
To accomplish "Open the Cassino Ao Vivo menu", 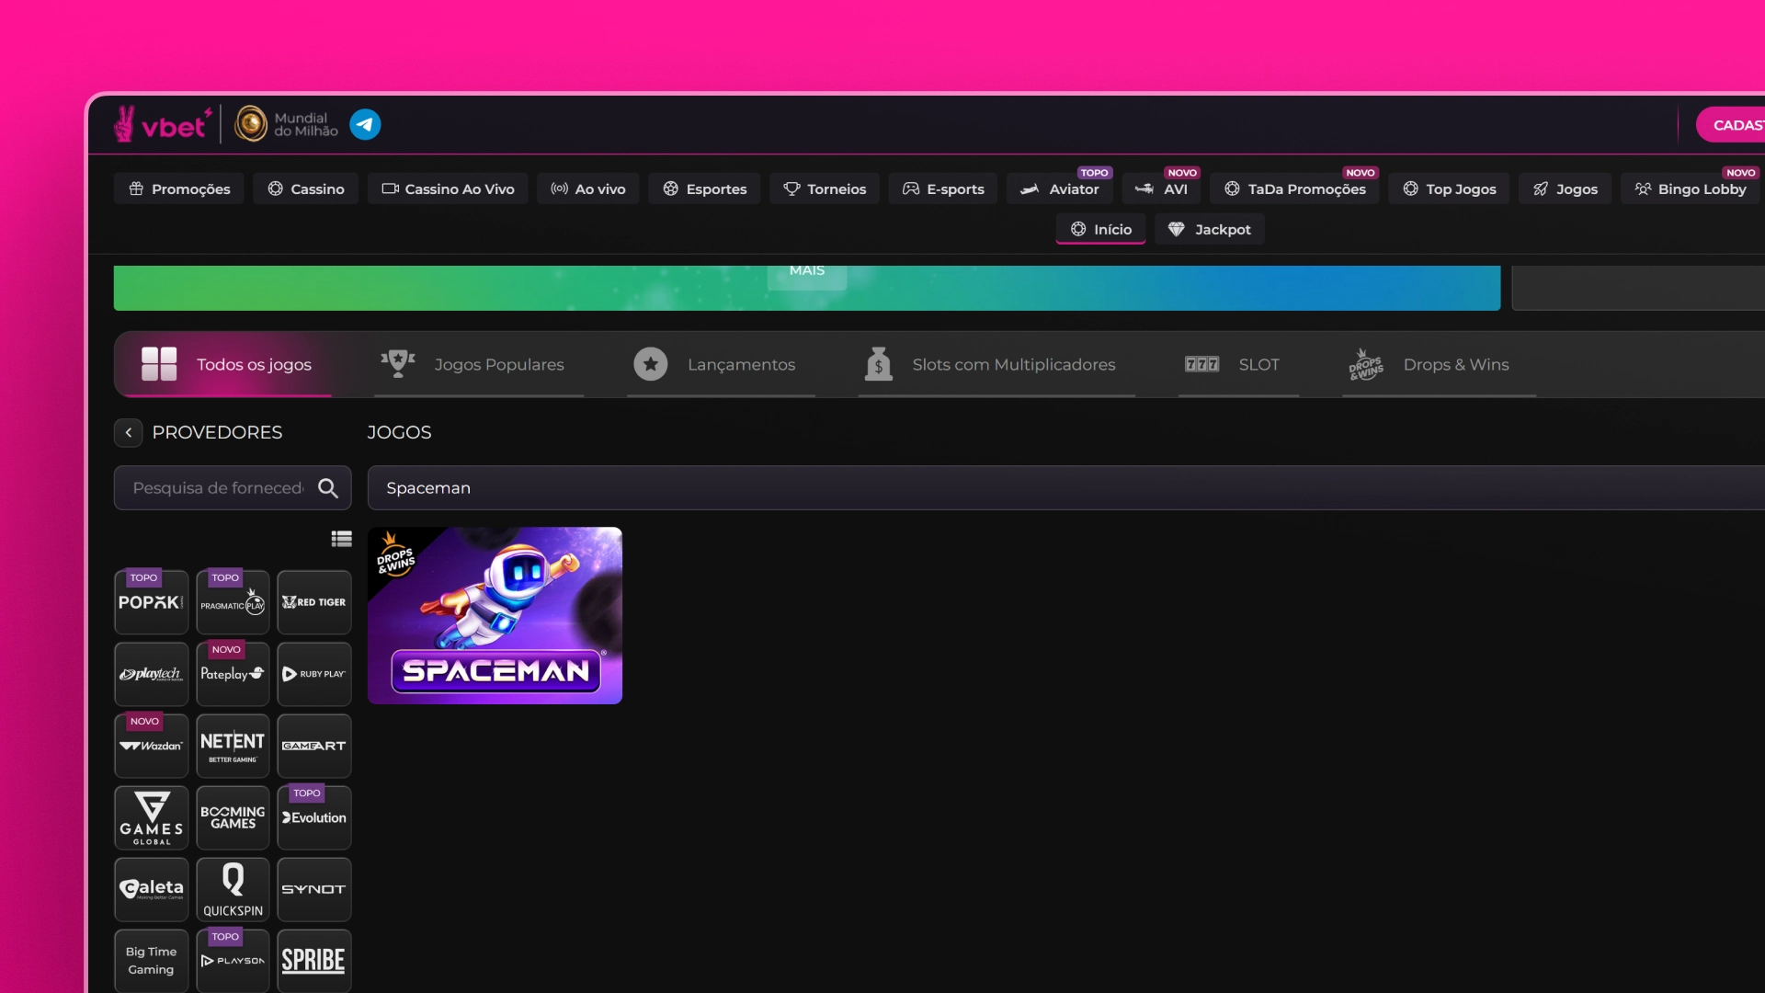I will point(448,188).
